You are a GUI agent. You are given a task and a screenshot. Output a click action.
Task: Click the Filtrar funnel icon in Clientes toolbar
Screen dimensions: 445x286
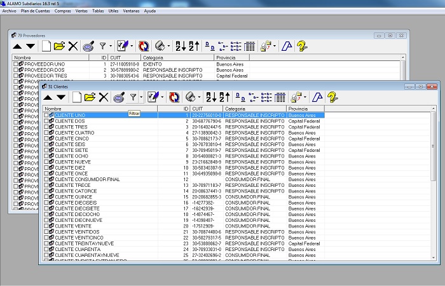(133, 97)
